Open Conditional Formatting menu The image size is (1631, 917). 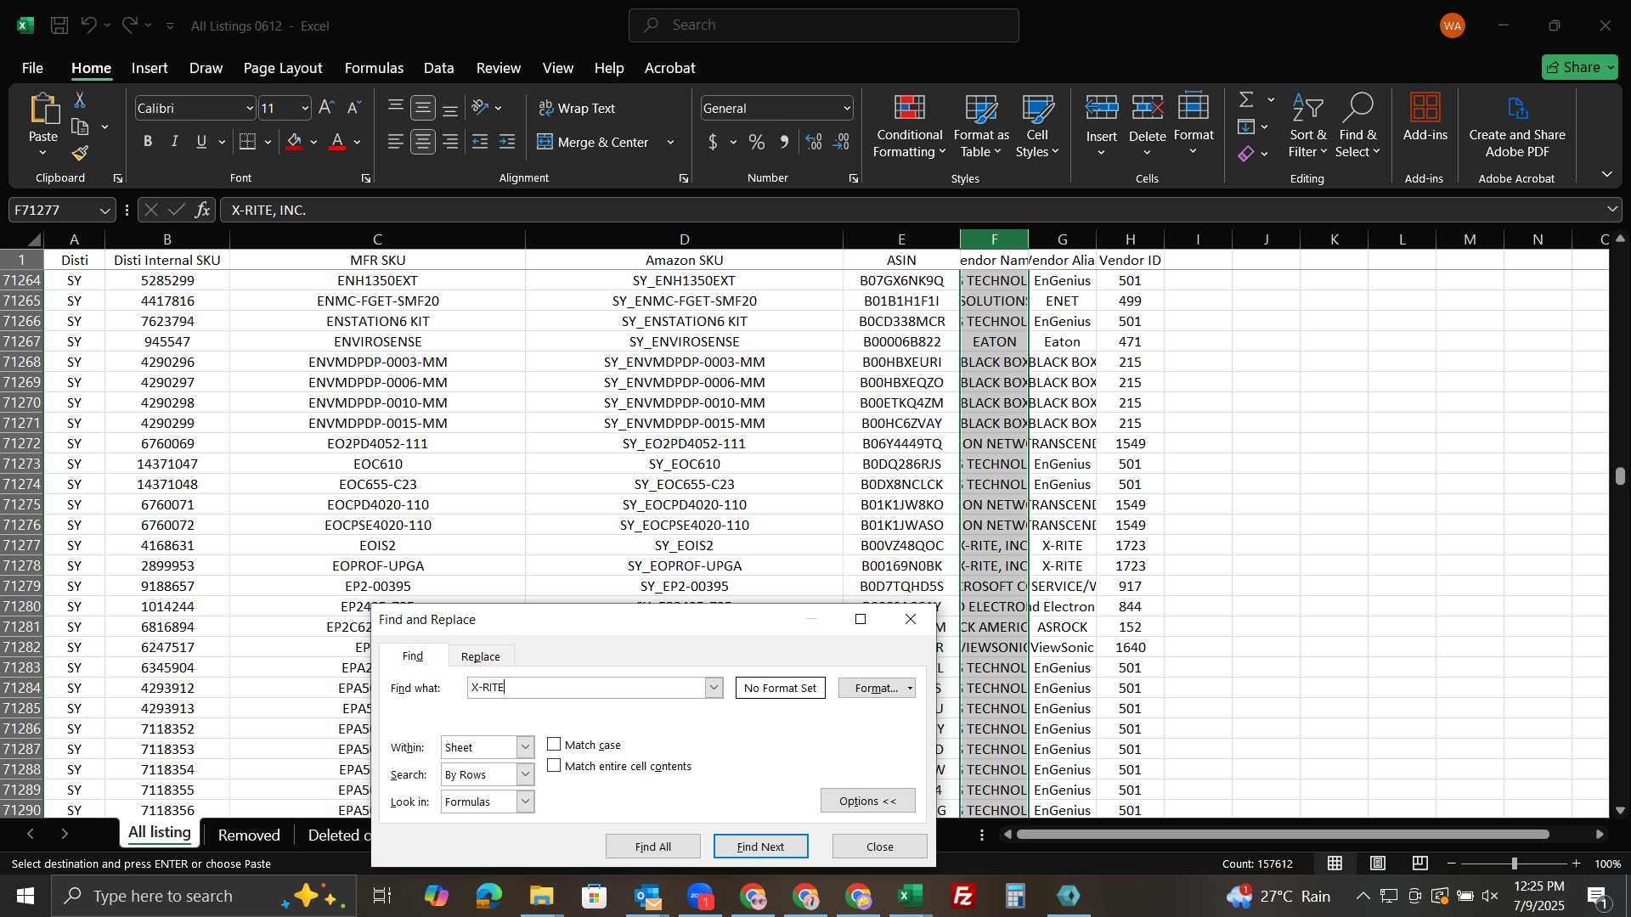coord(909,126)
